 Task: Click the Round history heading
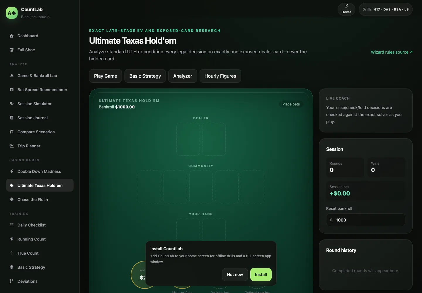(x=341, y=250)
